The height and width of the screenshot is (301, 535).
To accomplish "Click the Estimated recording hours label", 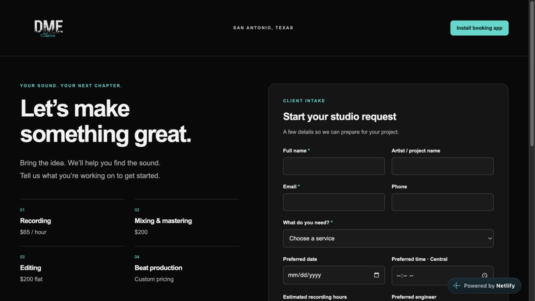I will coord(315,297).
